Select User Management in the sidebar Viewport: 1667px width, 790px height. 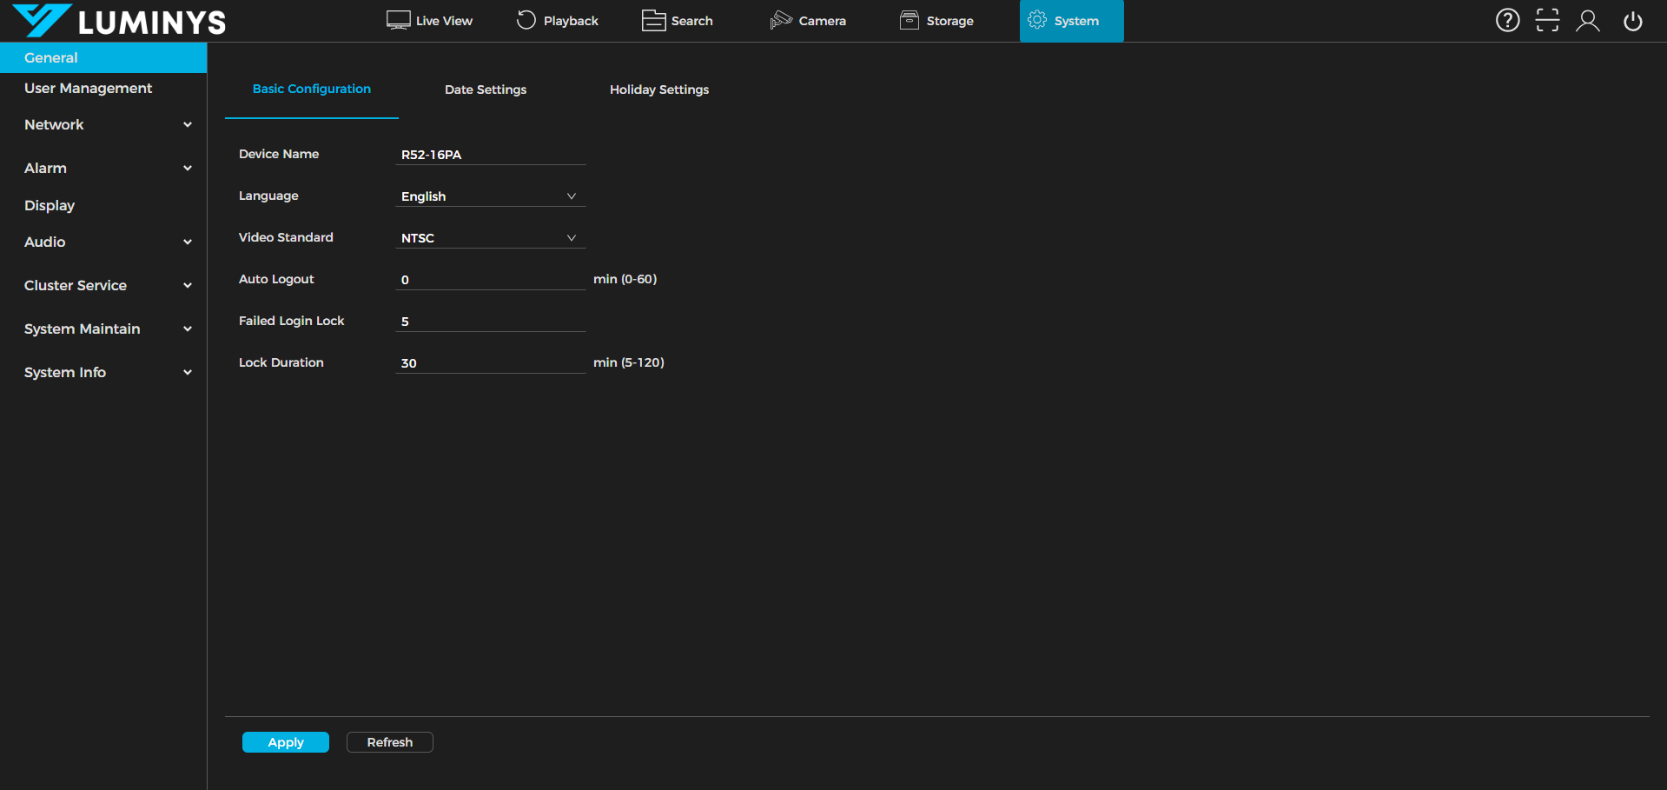[x=88, y=89]
